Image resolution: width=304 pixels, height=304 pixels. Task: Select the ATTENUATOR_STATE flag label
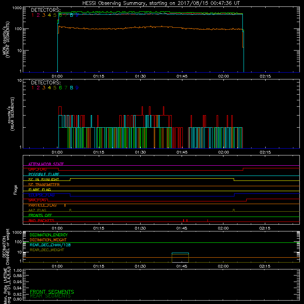[x=46, y=164]
